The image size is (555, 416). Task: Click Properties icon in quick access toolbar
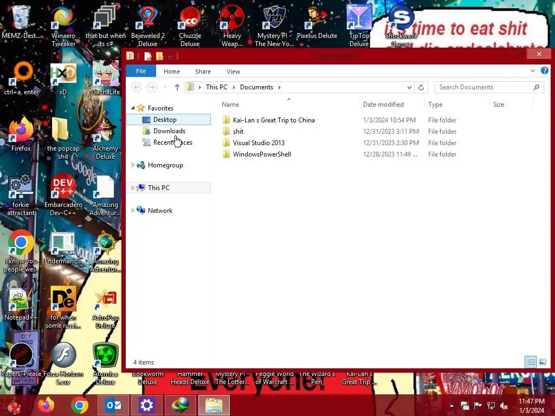click(x=148, y=56)
